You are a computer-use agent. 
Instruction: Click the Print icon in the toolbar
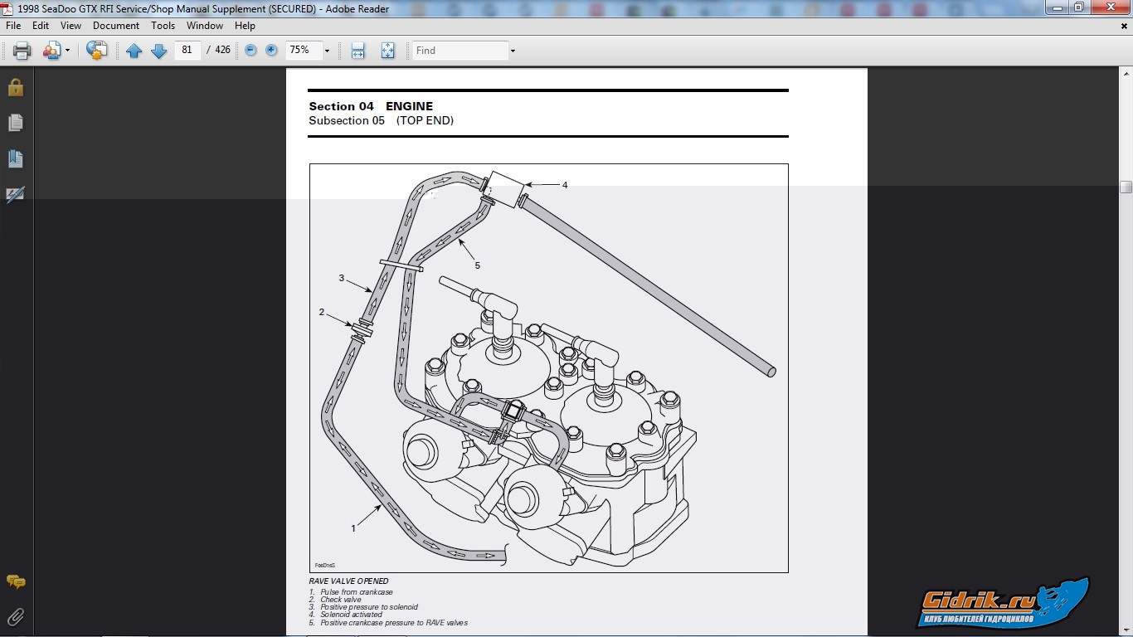pyautogui.click(x=22, y=51)
